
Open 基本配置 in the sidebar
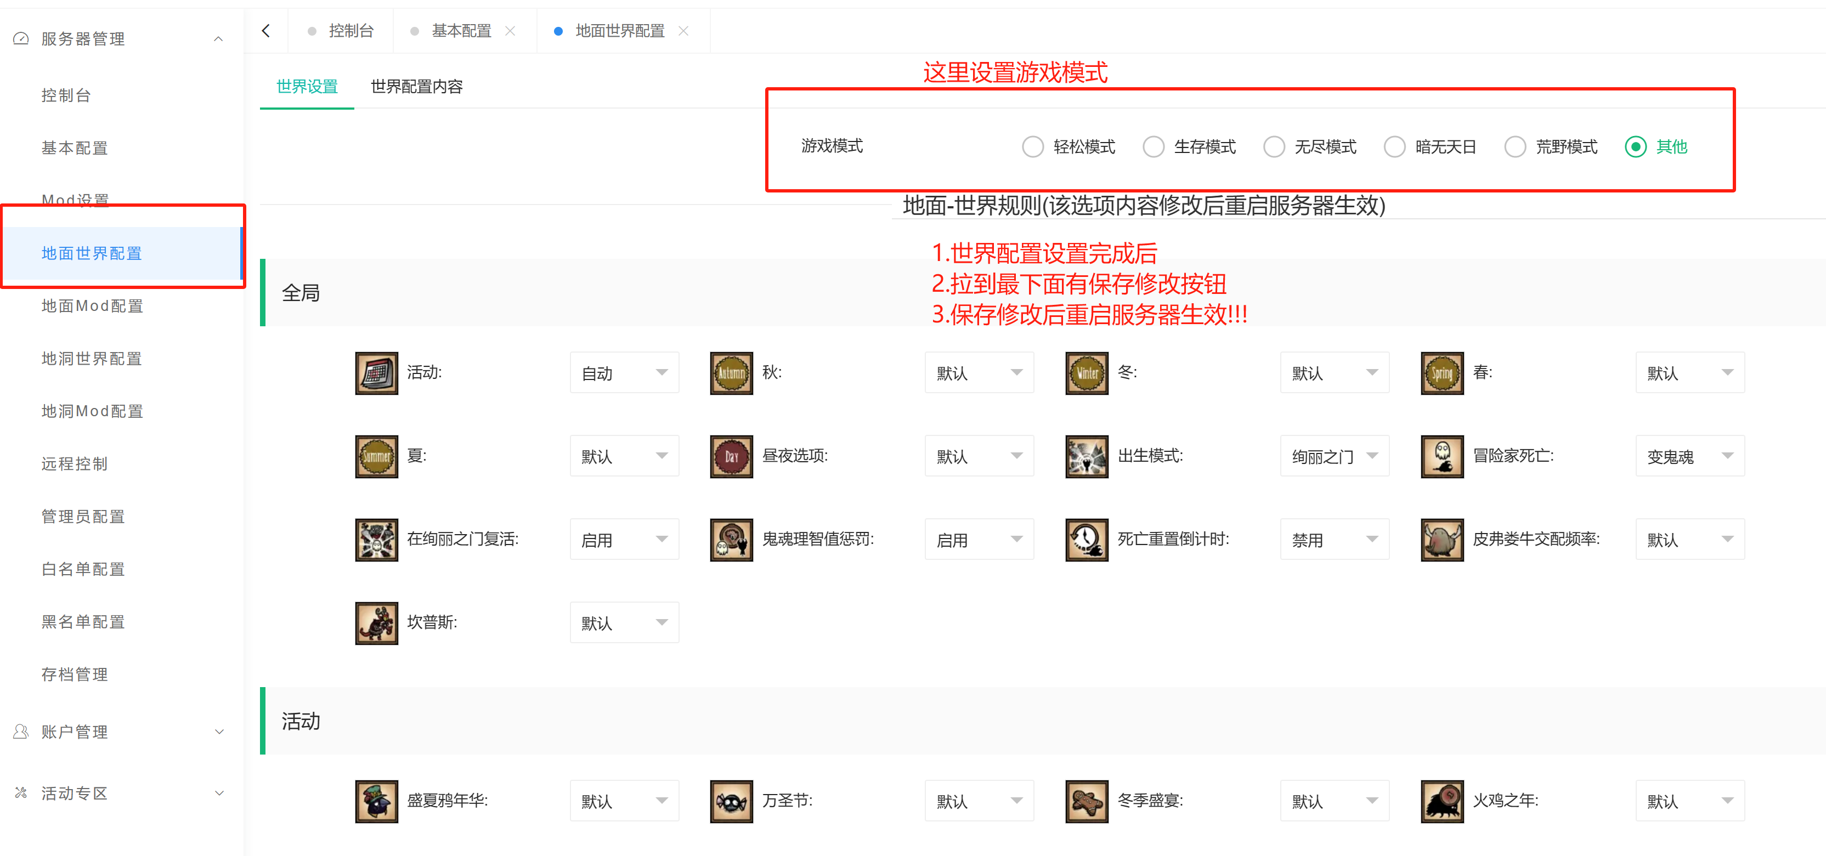point(75,148)
